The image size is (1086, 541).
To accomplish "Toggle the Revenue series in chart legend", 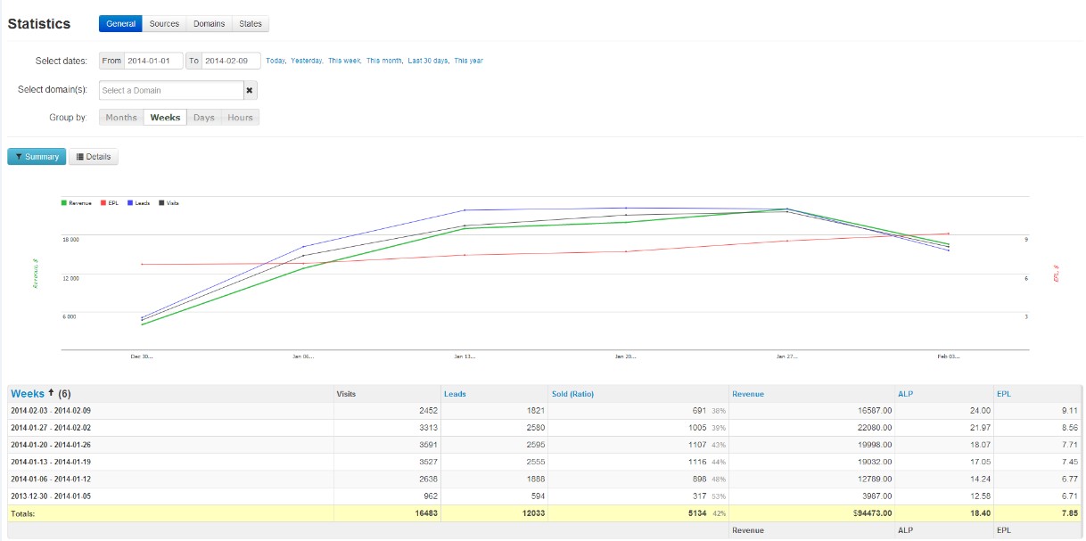I will point(78,203).
